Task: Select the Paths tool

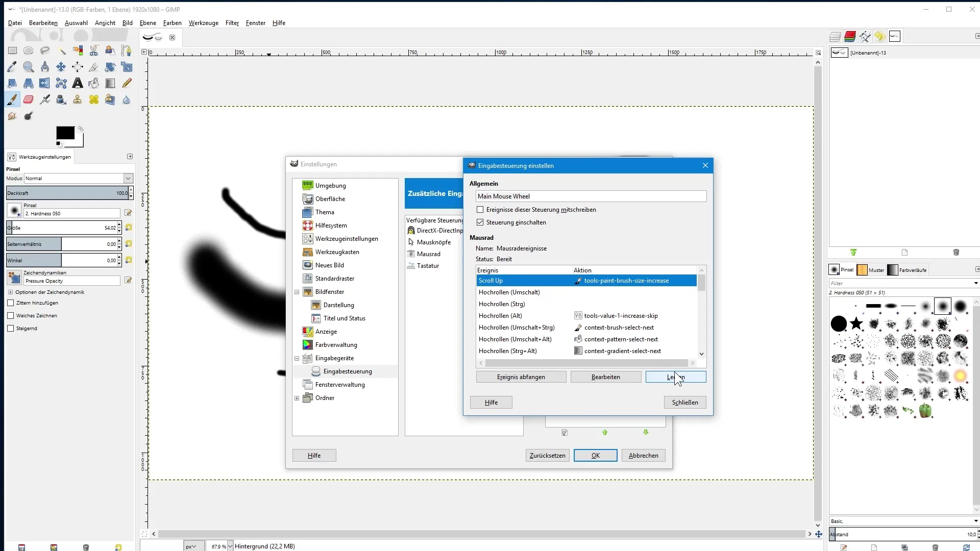Action: 127,51
